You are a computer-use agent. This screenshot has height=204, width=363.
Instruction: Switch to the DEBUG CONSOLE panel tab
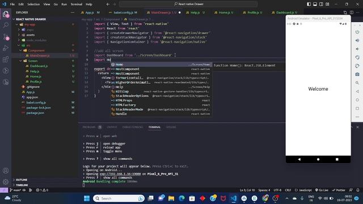(x=133, y=127)
